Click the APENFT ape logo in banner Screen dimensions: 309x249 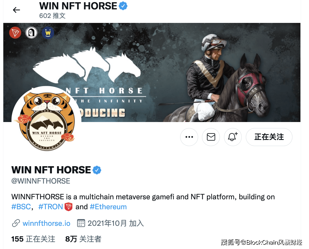[31, 33]
